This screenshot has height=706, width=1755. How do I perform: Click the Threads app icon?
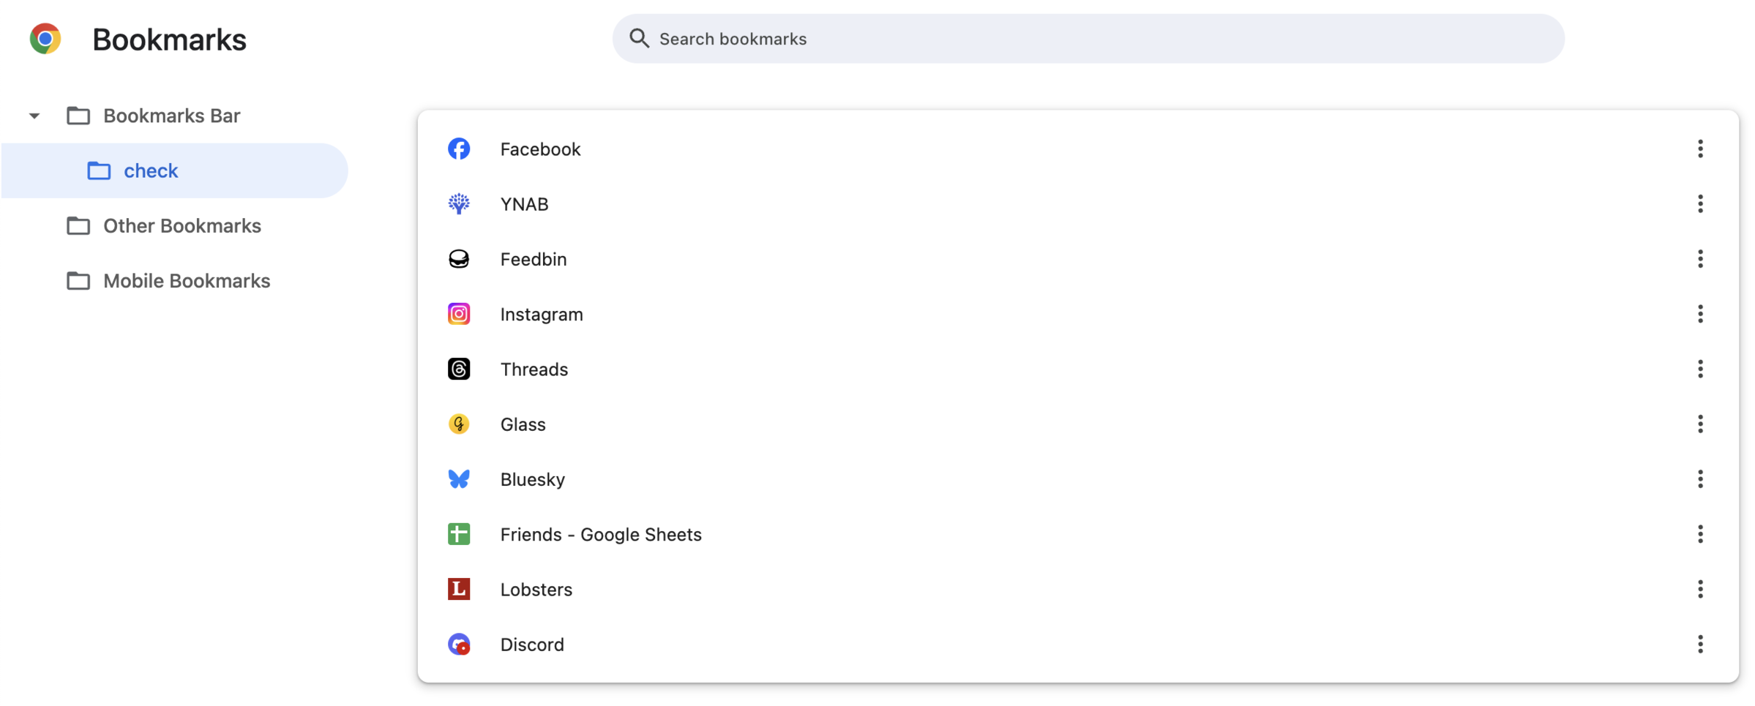coord(459,369)
